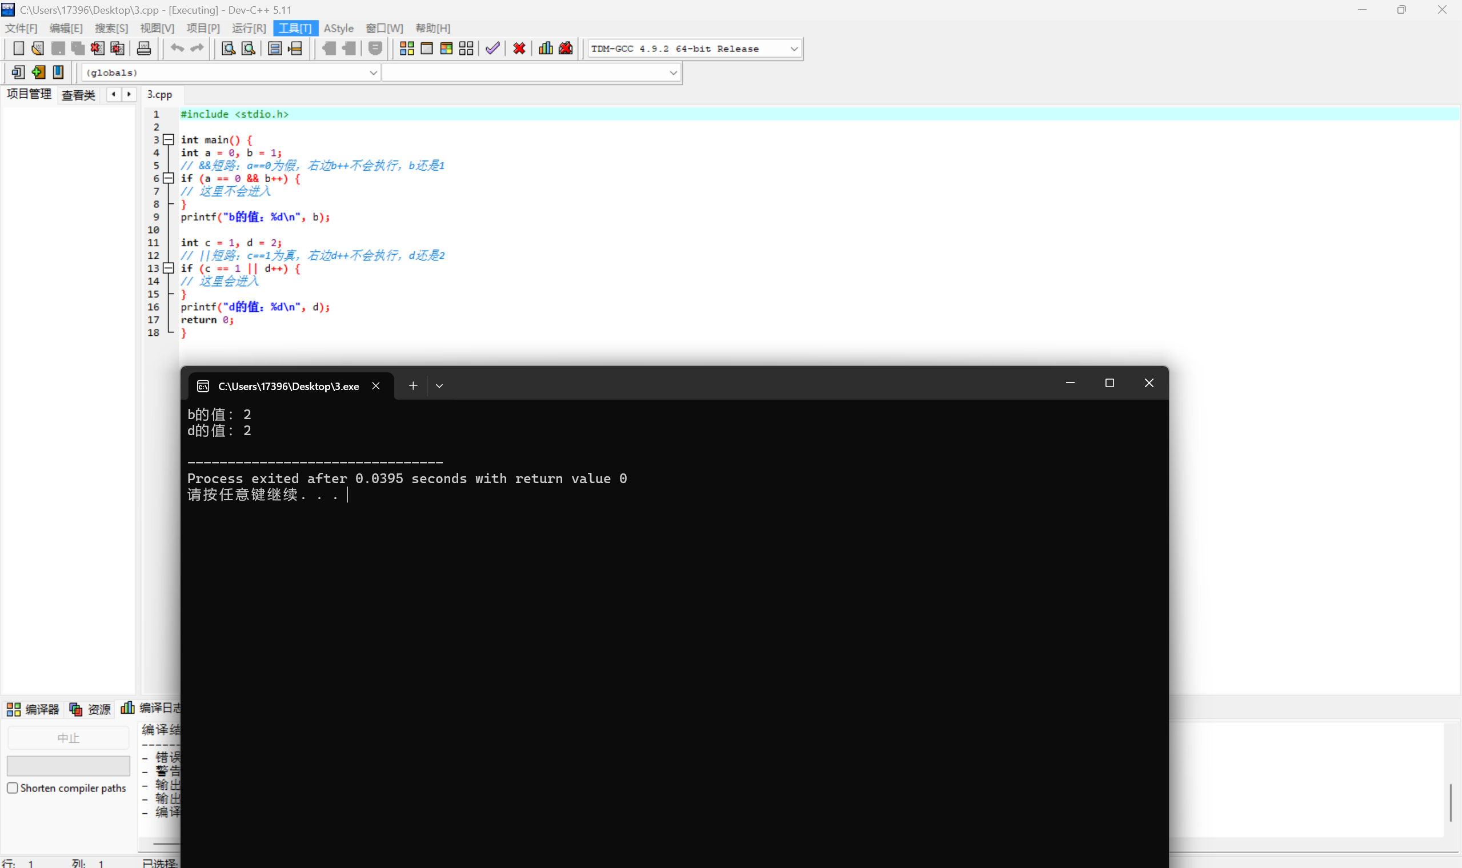Click the bar chart Profile analysis icon
This screenshot has width=1462, height=868.
(x=545, y=49)
